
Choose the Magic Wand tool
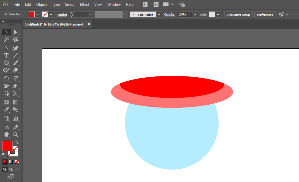pos(6,40)
